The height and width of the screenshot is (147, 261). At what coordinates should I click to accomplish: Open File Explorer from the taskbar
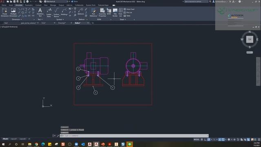tap(30, 144)
